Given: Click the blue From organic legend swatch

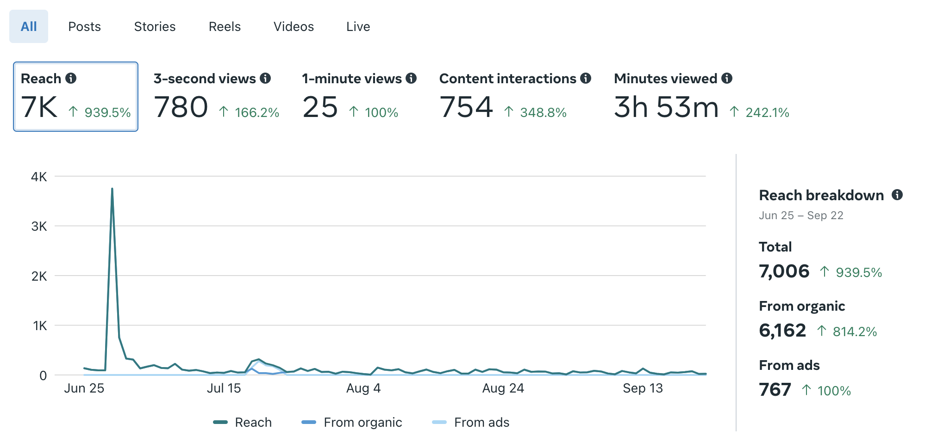Looking at the screenshot, I should coord(309,422).
